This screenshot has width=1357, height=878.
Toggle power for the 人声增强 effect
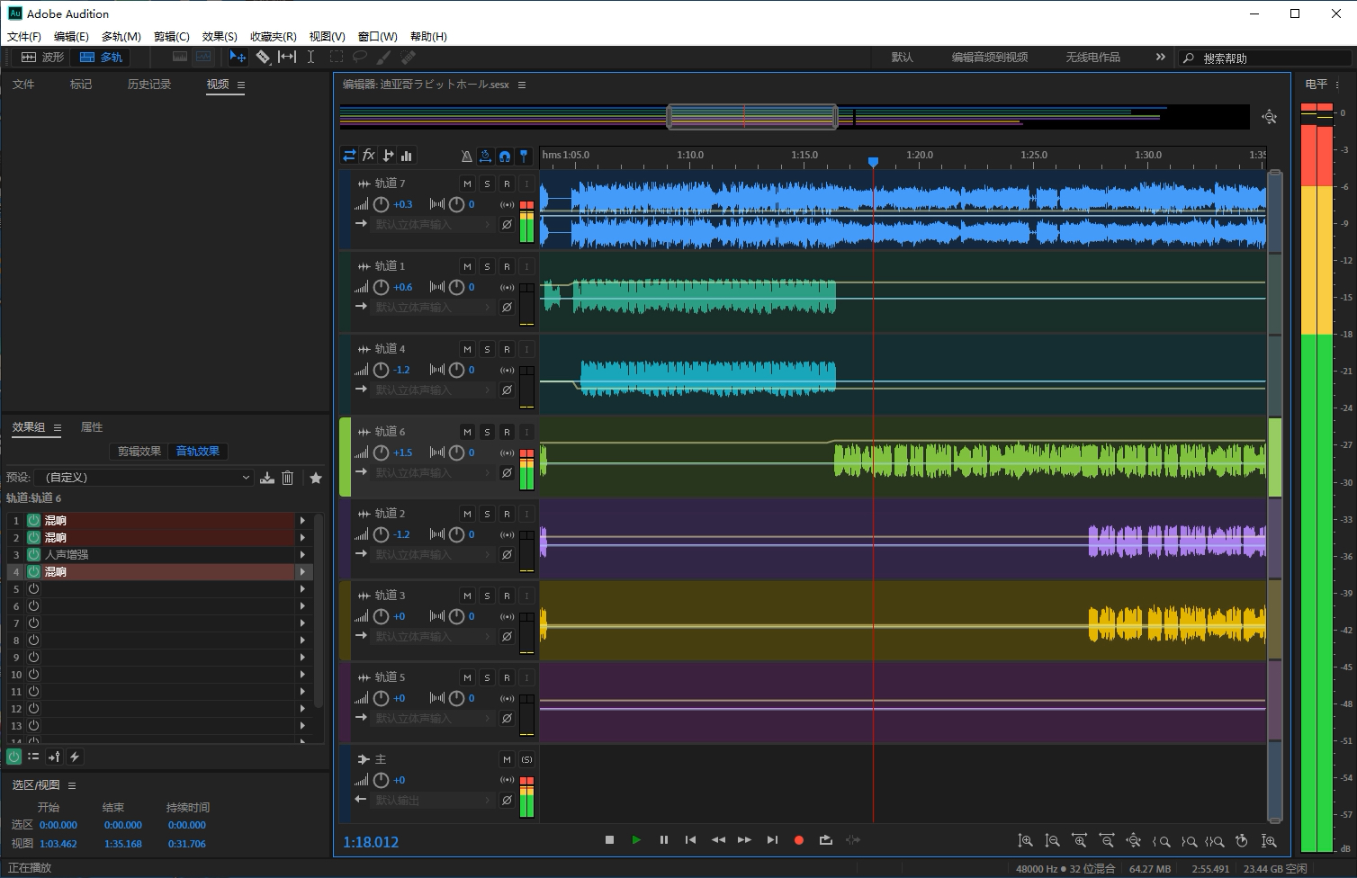(33, 554)
